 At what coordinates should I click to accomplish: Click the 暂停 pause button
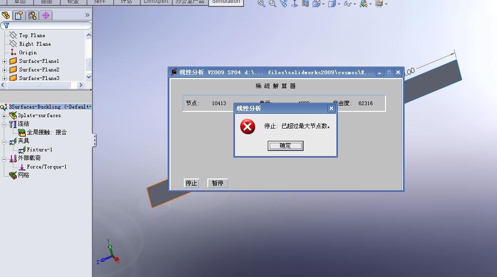pyautogui.click(x=217, y=183)
